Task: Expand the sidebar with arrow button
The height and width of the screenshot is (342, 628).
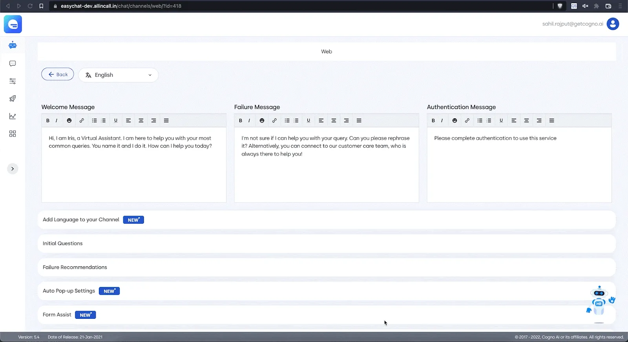Action: [x=13, y=169]
